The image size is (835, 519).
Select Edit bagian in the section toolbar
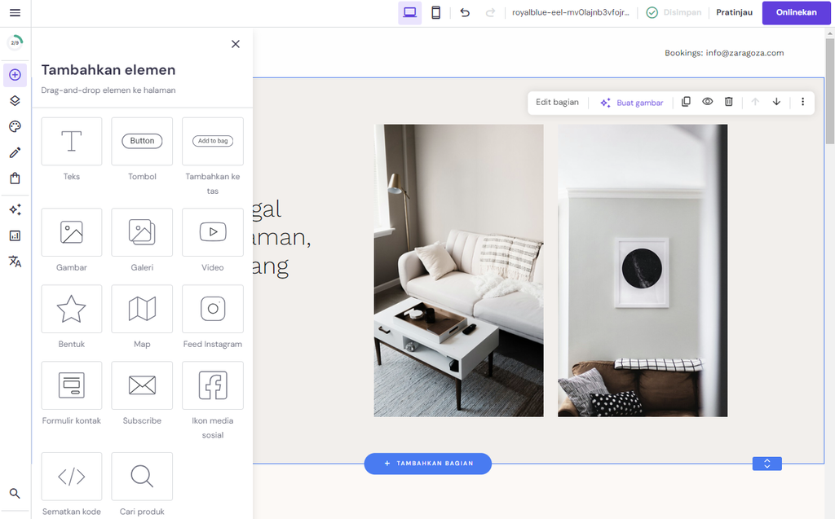point(558,102)
